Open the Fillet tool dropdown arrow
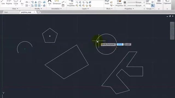The width and height of the screenshot is (175, 98). pyautogui.click(x=42, y=2)
